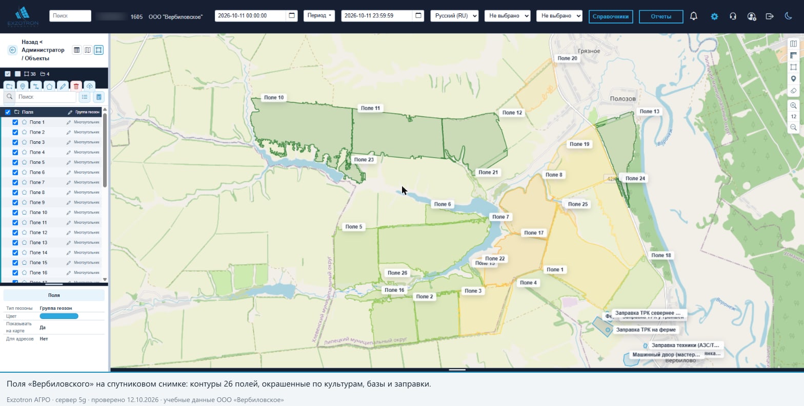Click the edit pencil for Поле 3
The image size is (804, 406).
click(69, 142)
